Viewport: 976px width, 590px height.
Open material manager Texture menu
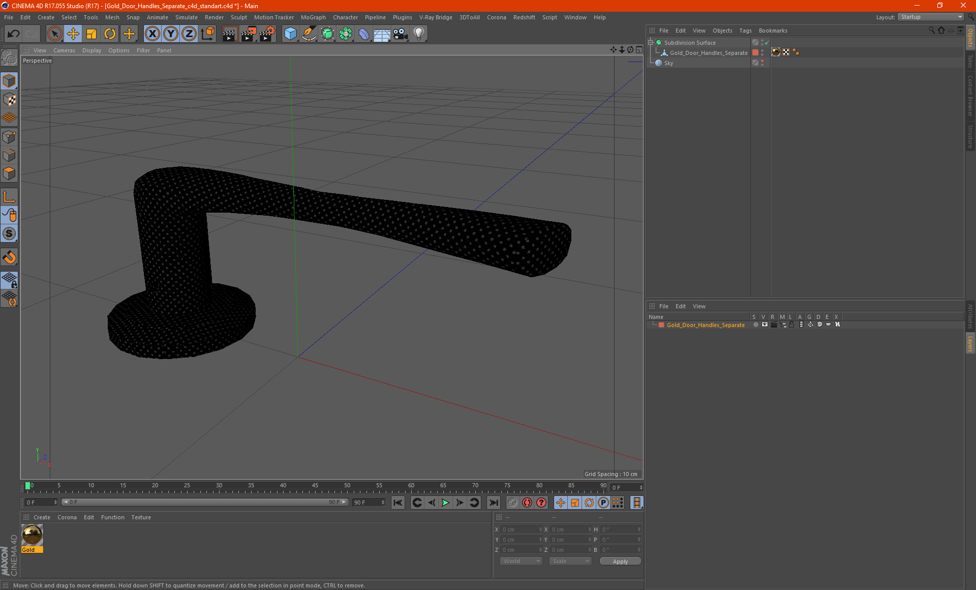coord(141,517)
